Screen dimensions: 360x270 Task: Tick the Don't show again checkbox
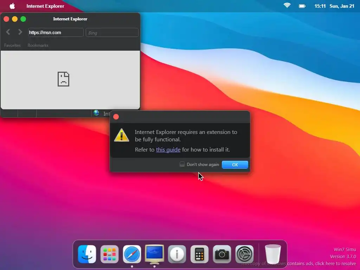click(x=182, y=164)
